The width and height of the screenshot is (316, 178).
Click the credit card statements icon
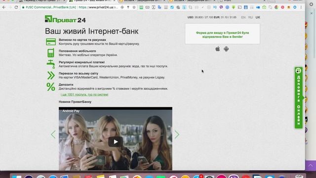[51, 42]
